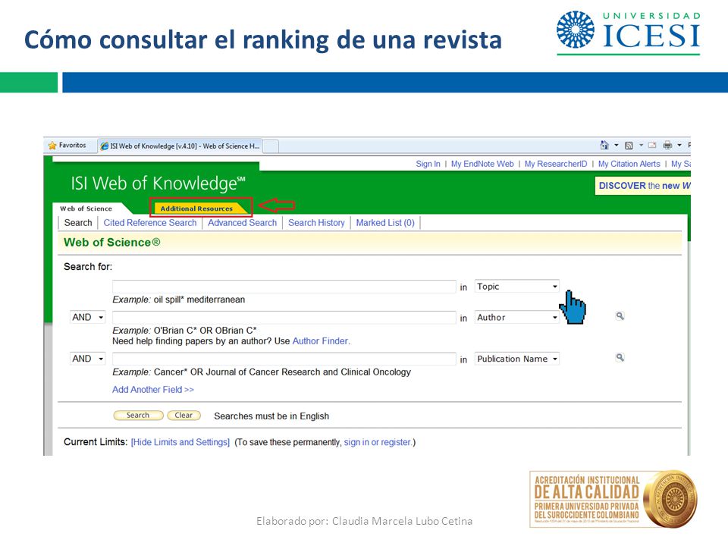The width and height of the screenshot is (728, 546).
Task: Open a new blank browser tab
Action: [x=271, y=146]
